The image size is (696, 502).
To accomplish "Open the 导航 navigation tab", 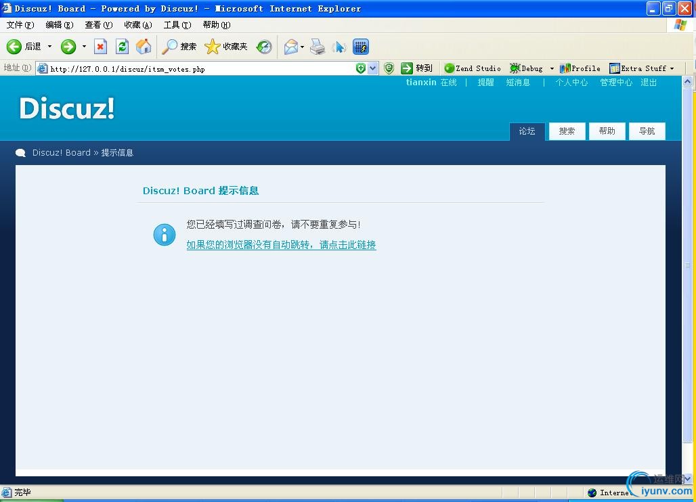I will pos(647,131).
